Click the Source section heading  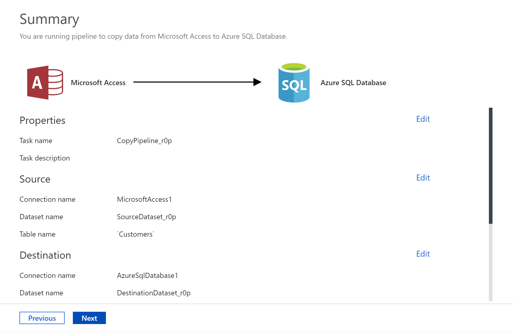pos(35,179)
